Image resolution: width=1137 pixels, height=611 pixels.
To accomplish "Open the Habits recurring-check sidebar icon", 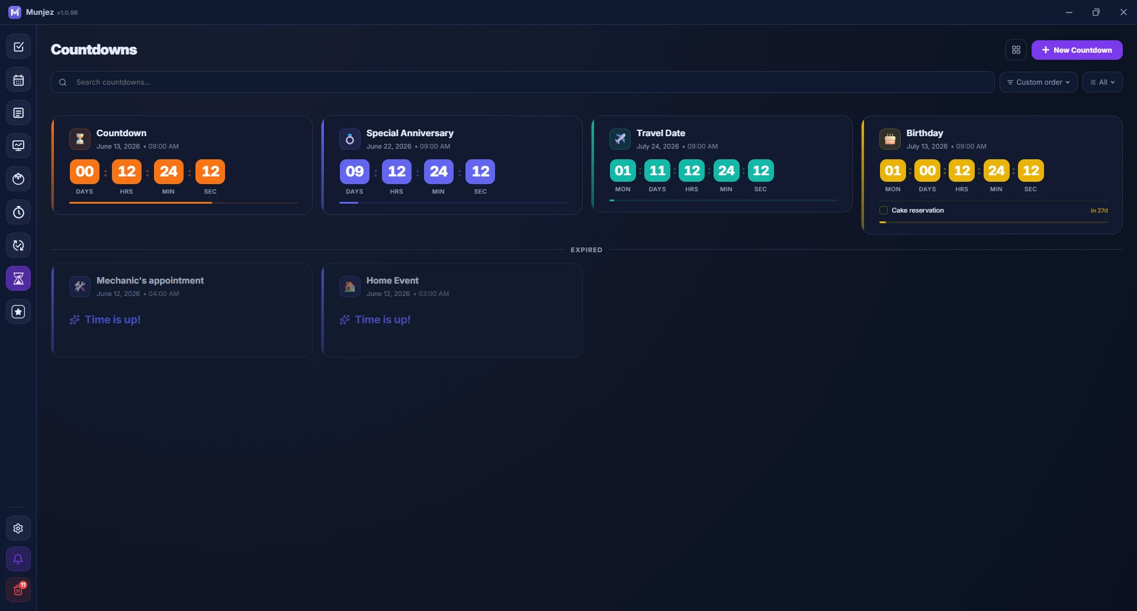I will point(18,245).
